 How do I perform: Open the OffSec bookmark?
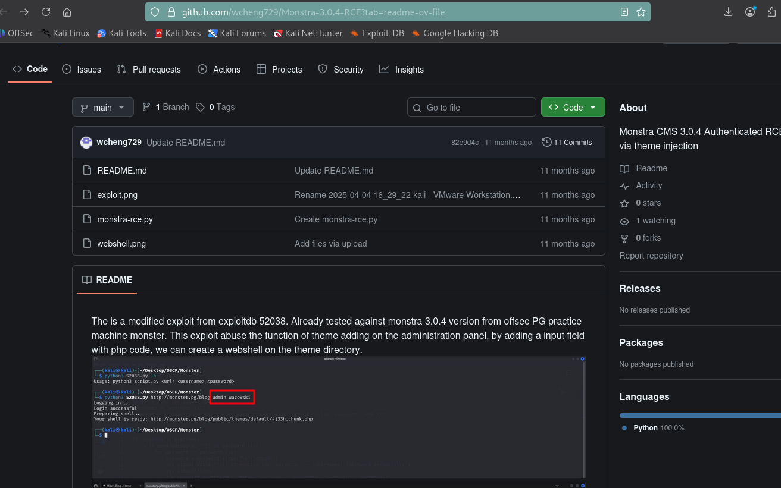click(17, 33)
